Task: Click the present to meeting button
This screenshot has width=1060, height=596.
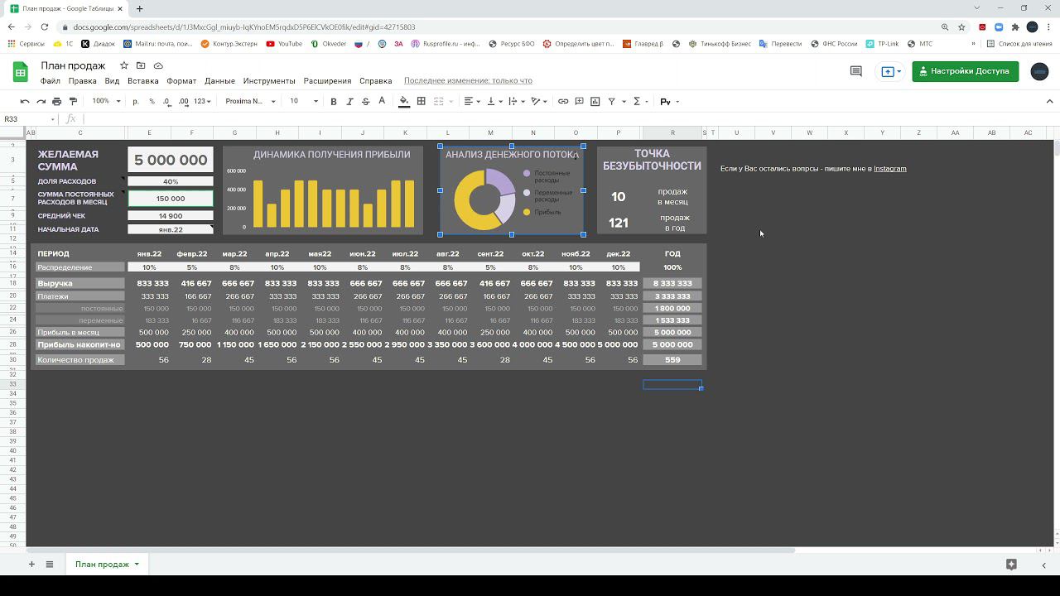Action: click(891, 71)
